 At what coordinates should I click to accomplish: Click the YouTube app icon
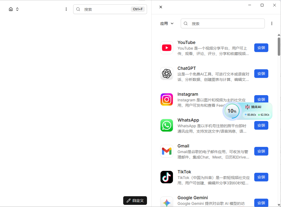click(x=167, y=48)
